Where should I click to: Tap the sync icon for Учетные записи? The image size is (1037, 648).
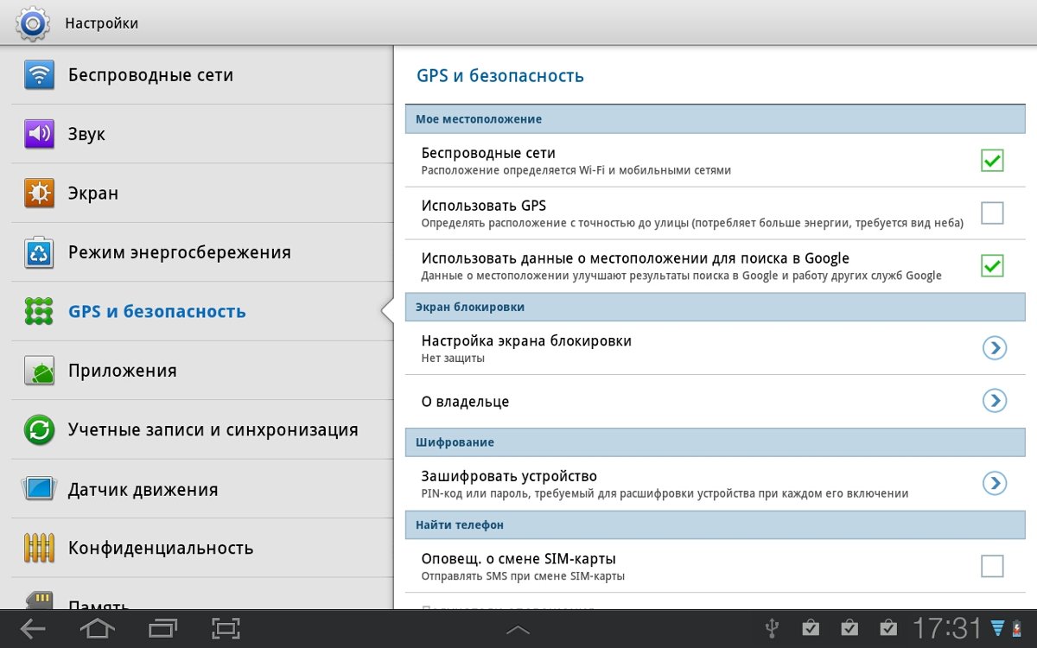click(x=40, y=429)
